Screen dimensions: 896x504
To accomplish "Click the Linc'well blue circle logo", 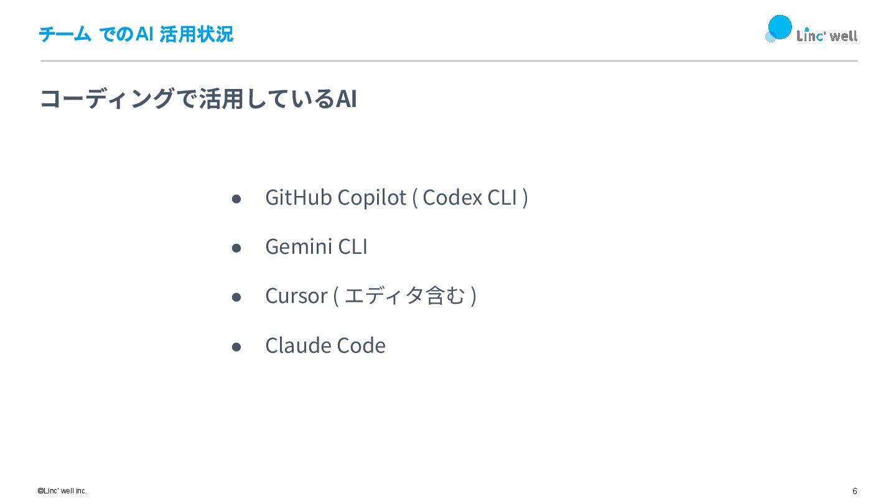I will [780, 27].
